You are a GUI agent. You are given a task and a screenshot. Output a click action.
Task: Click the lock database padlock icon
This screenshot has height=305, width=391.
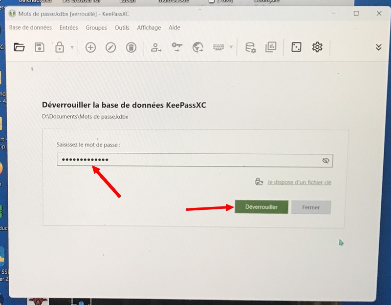pos(60,47)
